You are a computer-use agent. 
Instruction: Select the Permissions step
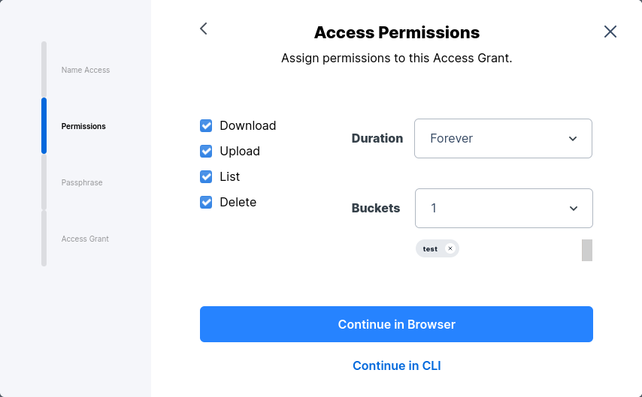(x=83, y=126)
